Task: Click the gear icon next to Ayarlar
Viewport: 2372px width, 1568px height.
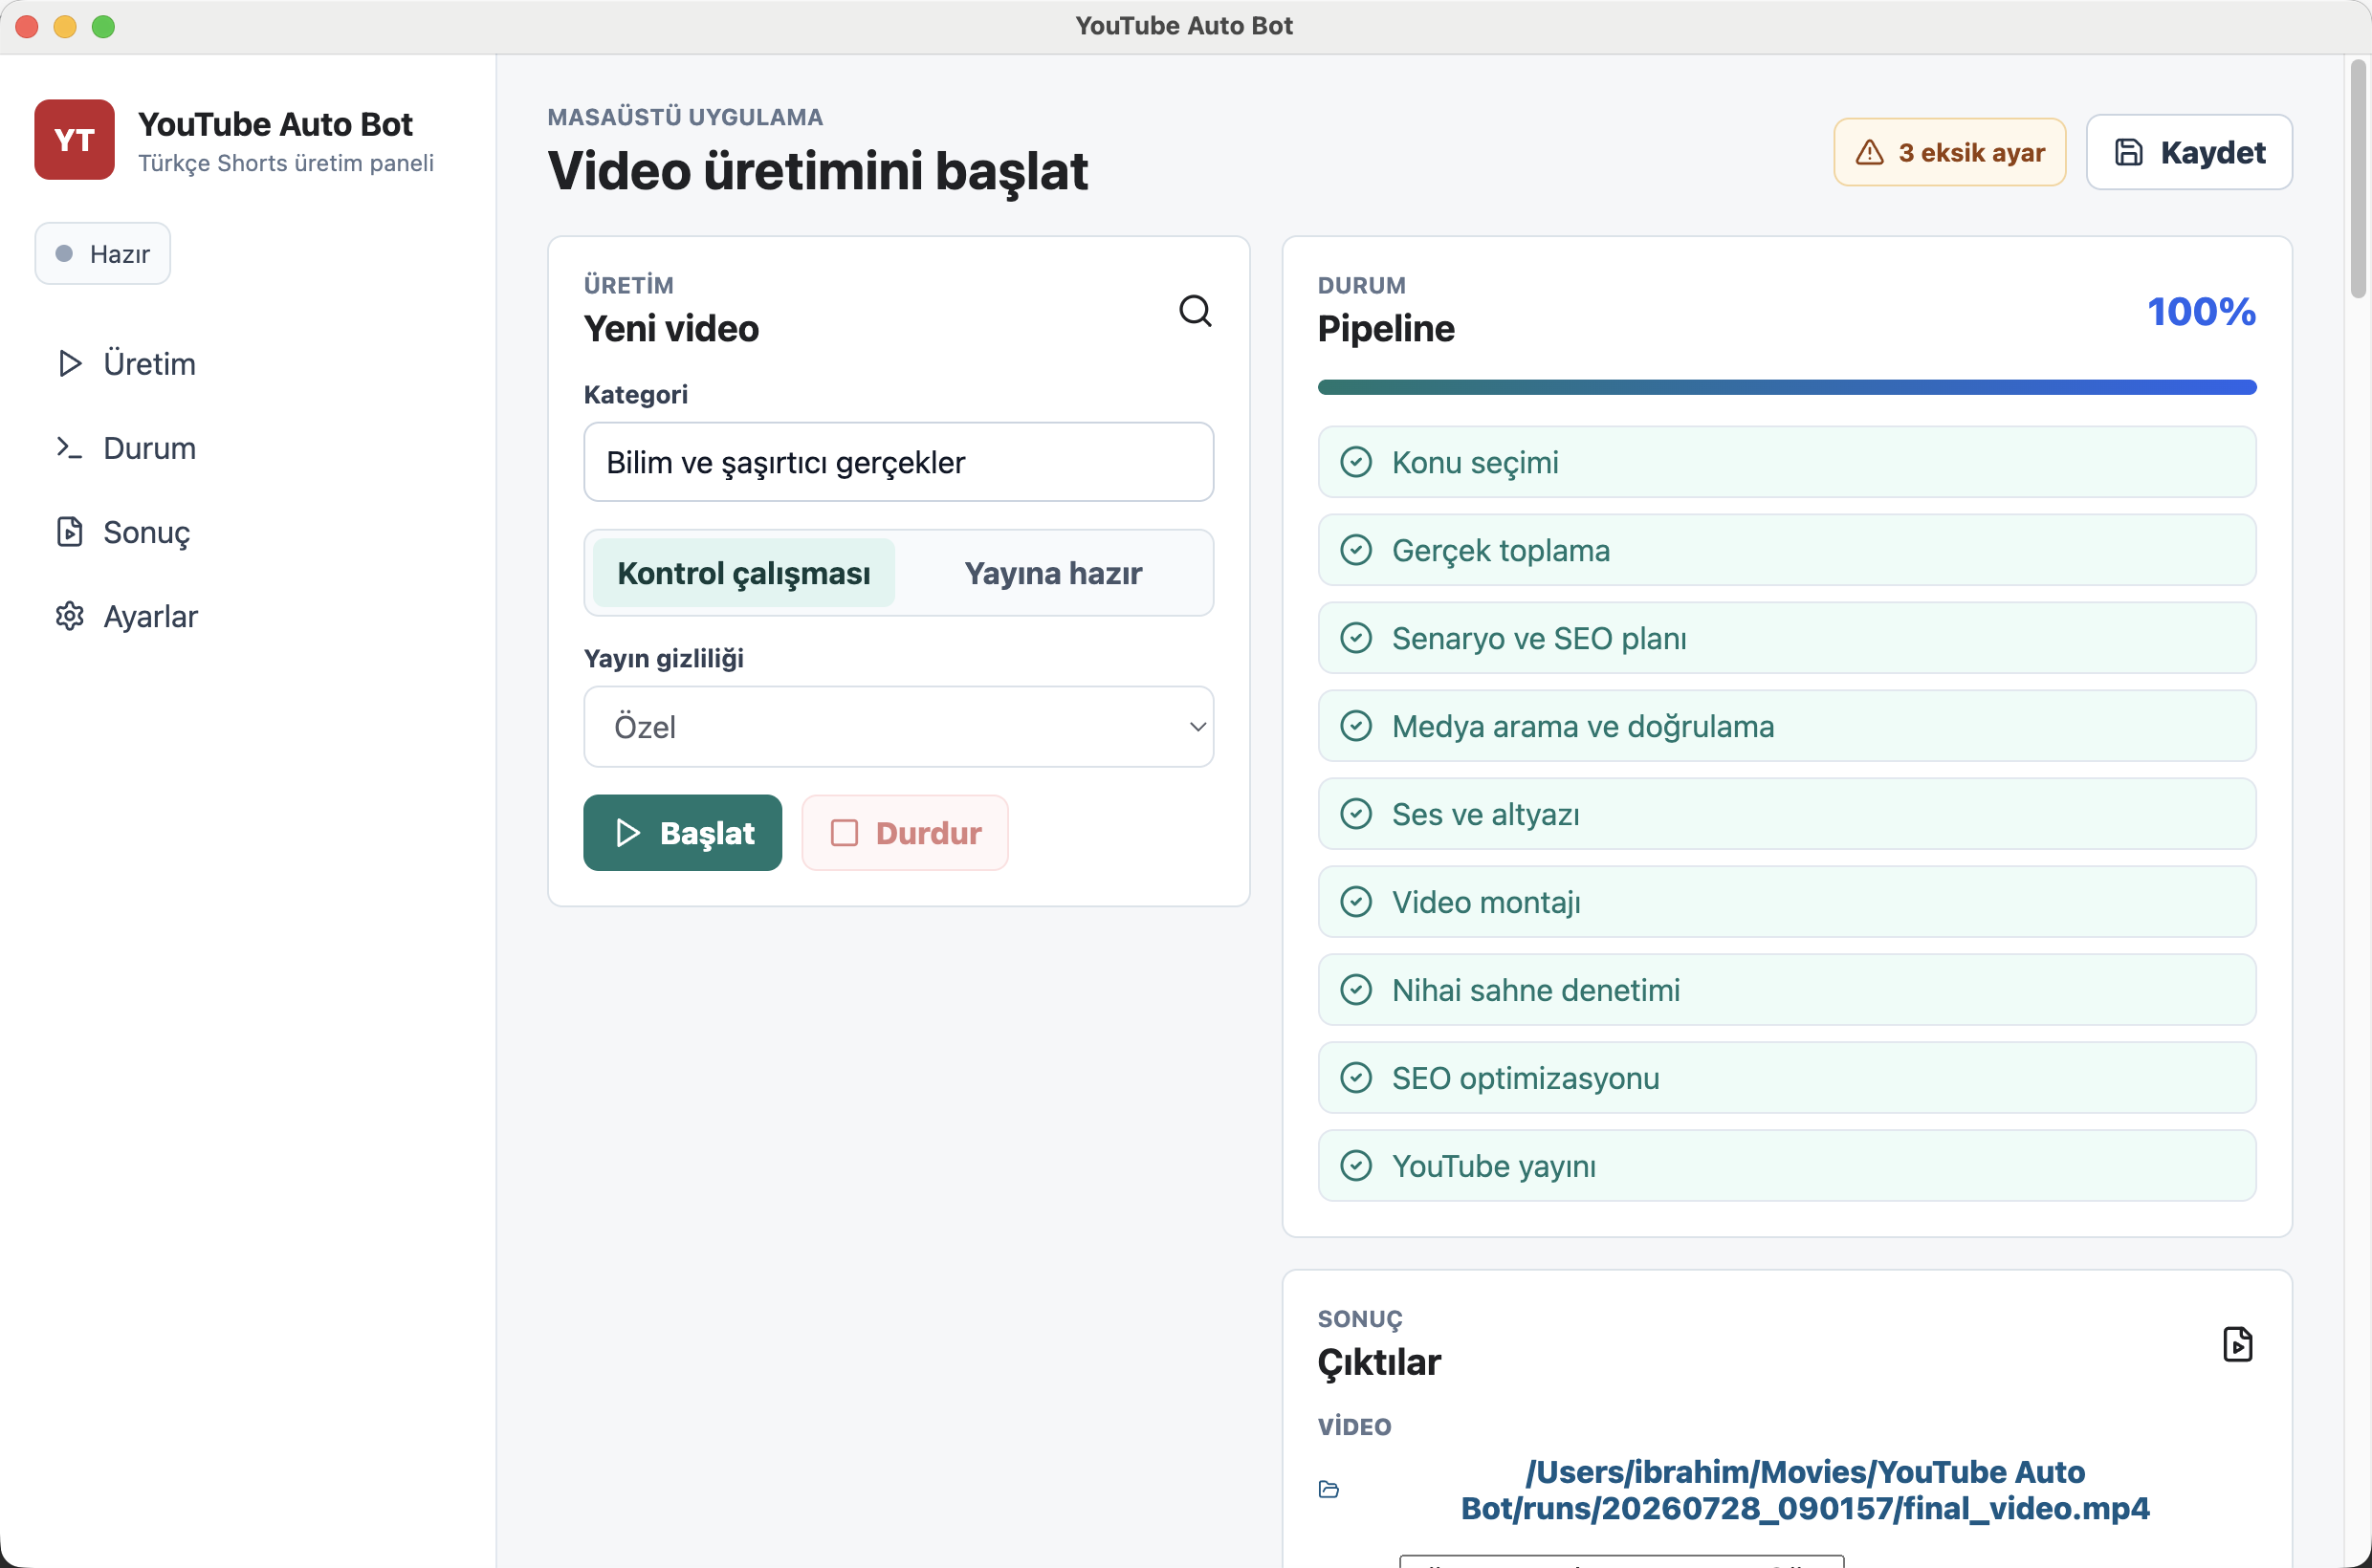Action: (69, 616)
